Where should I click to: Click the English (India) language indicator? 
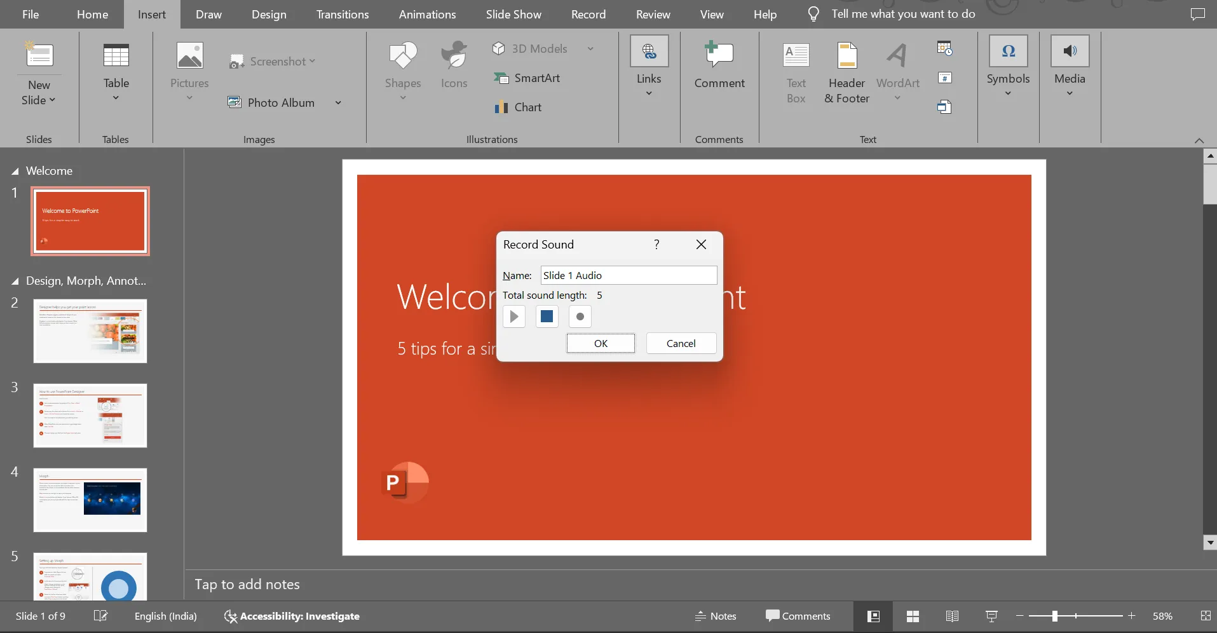click(166, 616)
